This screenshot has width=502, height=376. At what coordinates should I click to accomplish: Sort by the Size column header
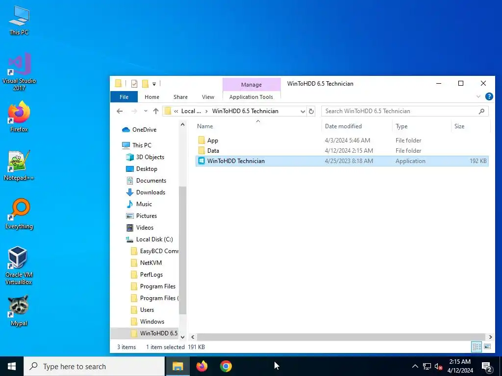[470, 126]
